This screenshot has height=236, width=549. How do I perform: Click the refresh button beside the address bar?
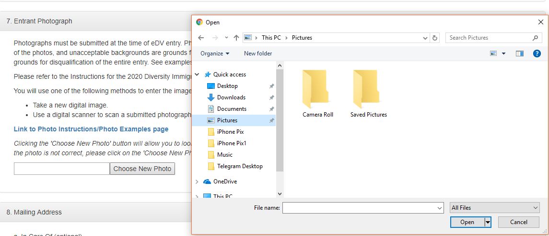(435, 38)
